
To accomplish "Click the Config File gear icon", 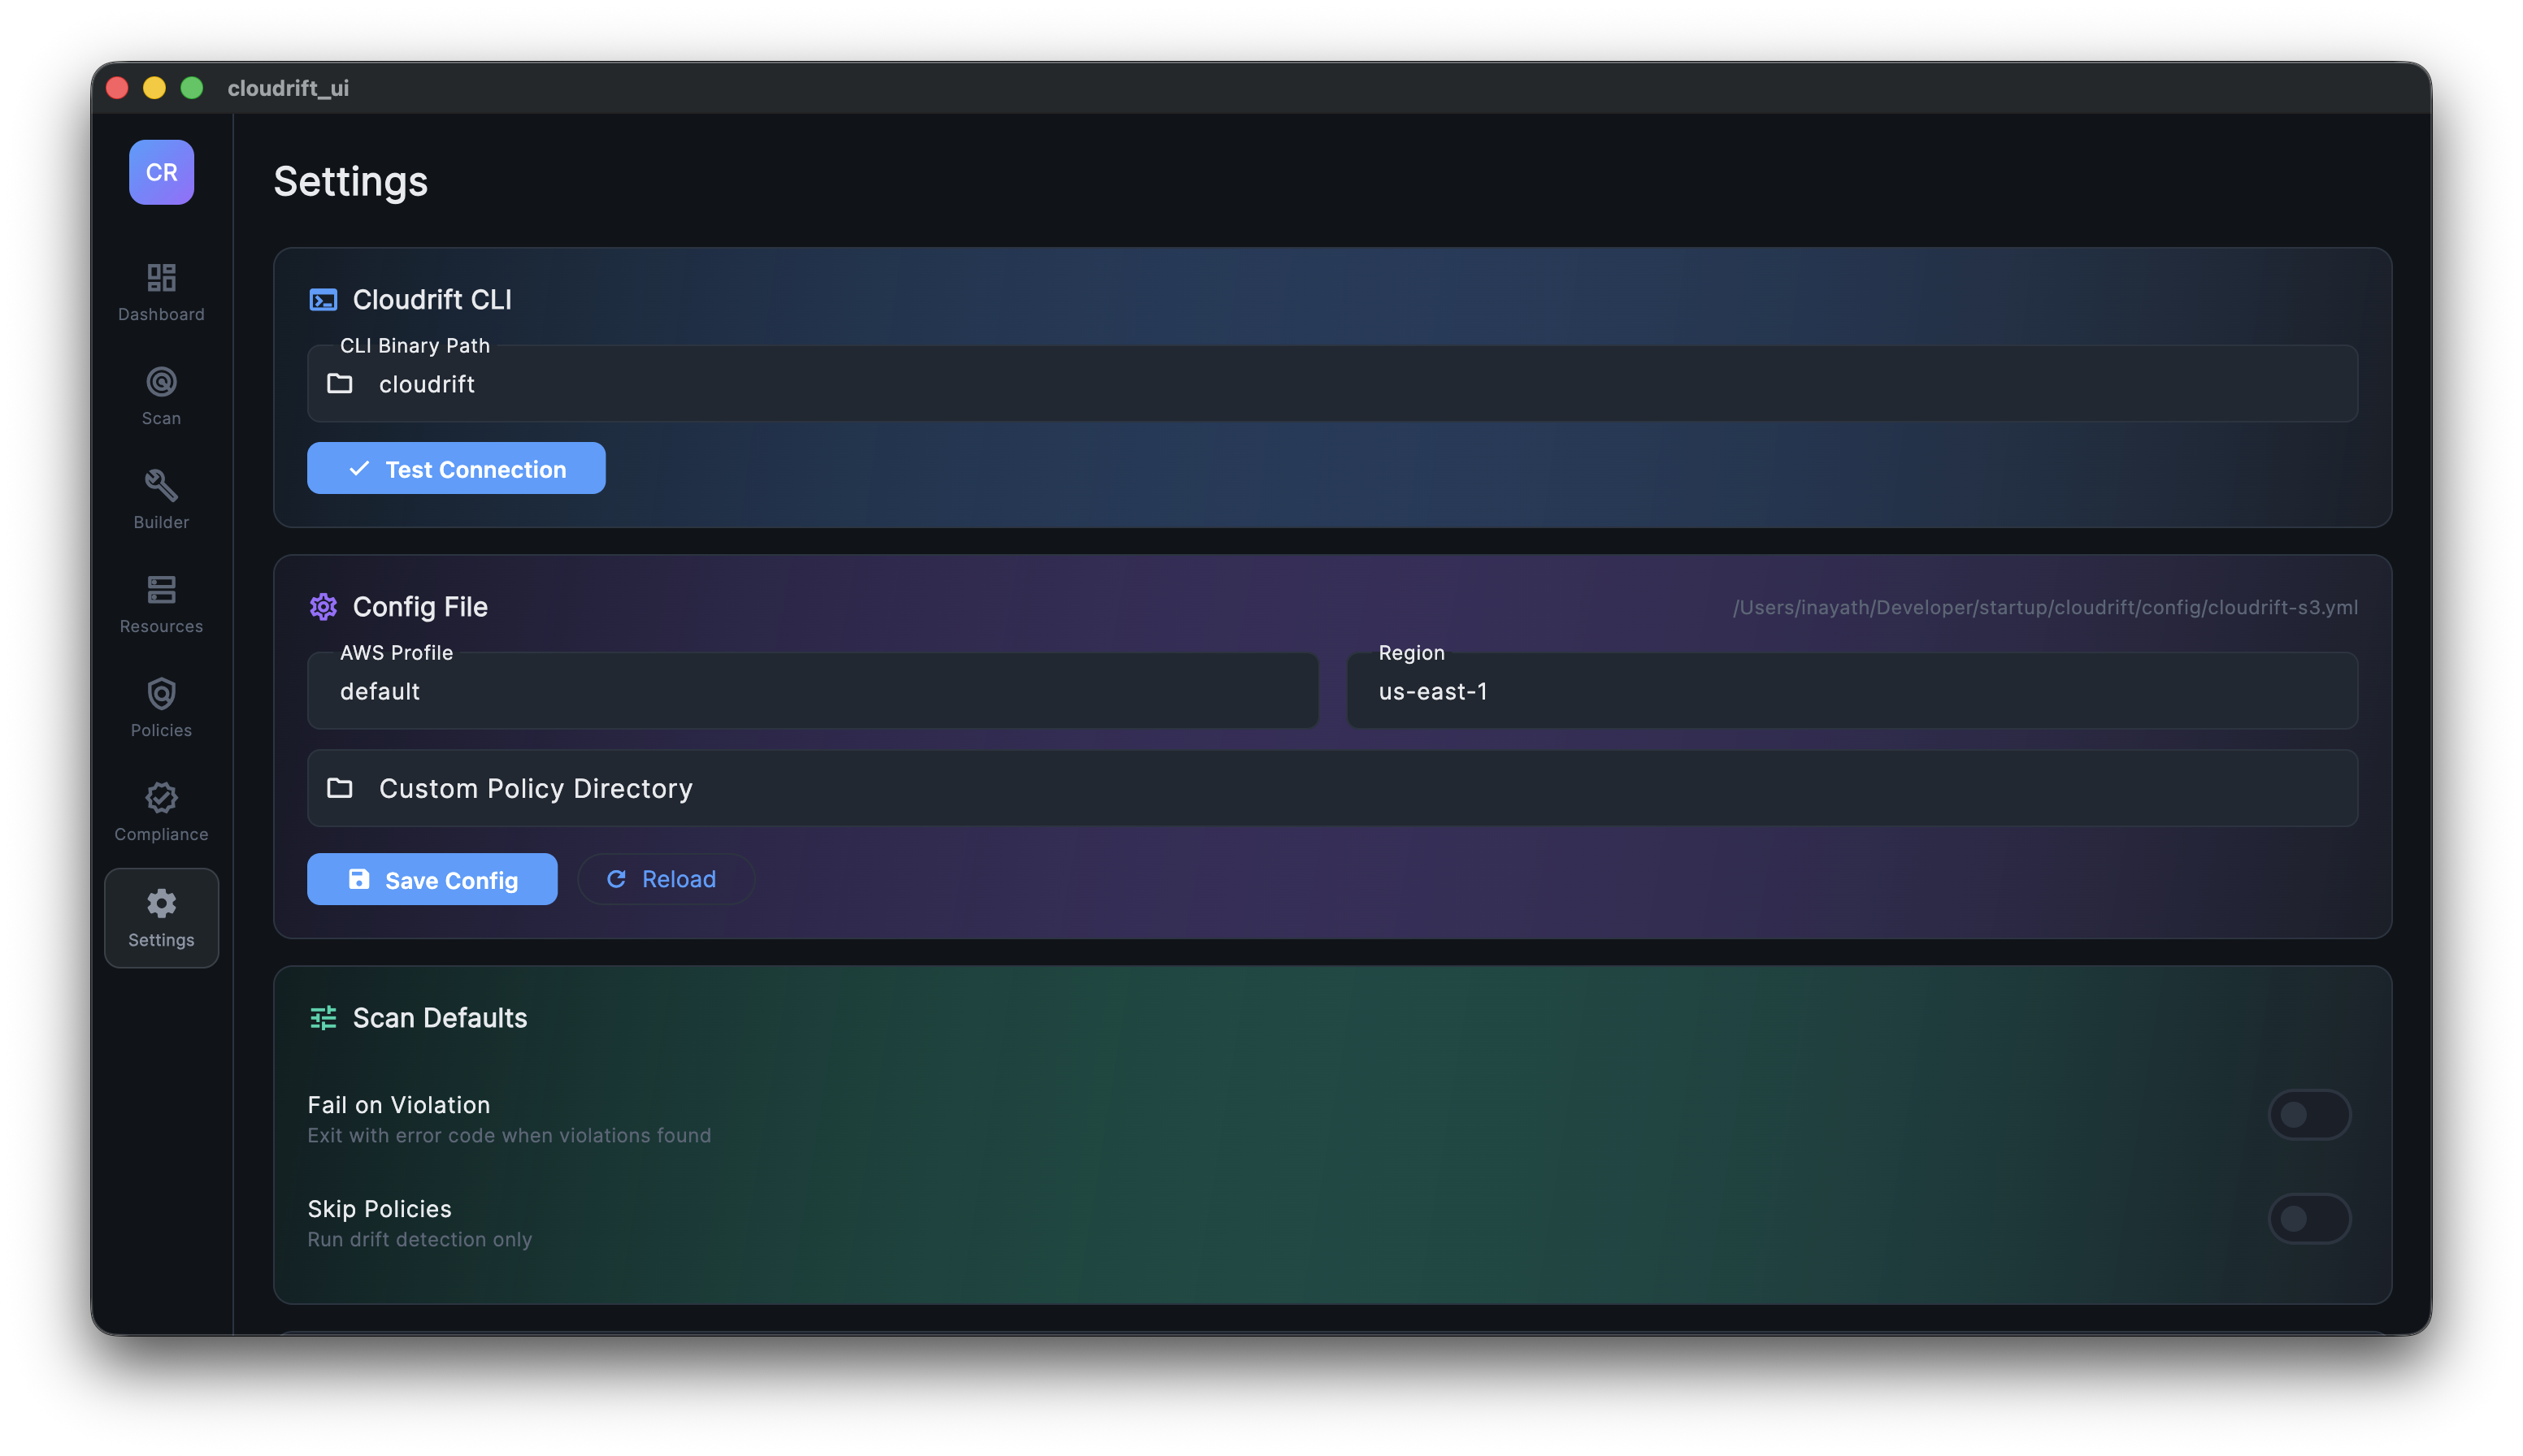I will [324, 607].
